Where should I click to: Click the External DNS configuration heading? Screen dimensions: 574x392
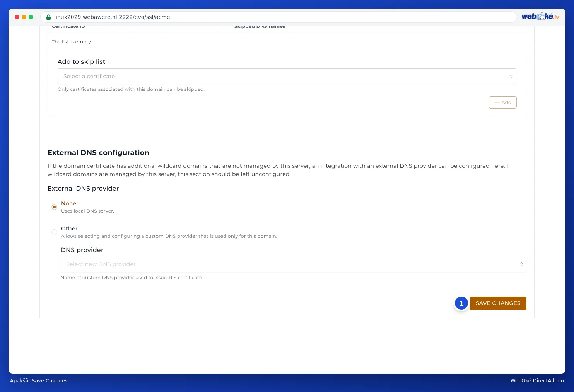coord(98,153)
